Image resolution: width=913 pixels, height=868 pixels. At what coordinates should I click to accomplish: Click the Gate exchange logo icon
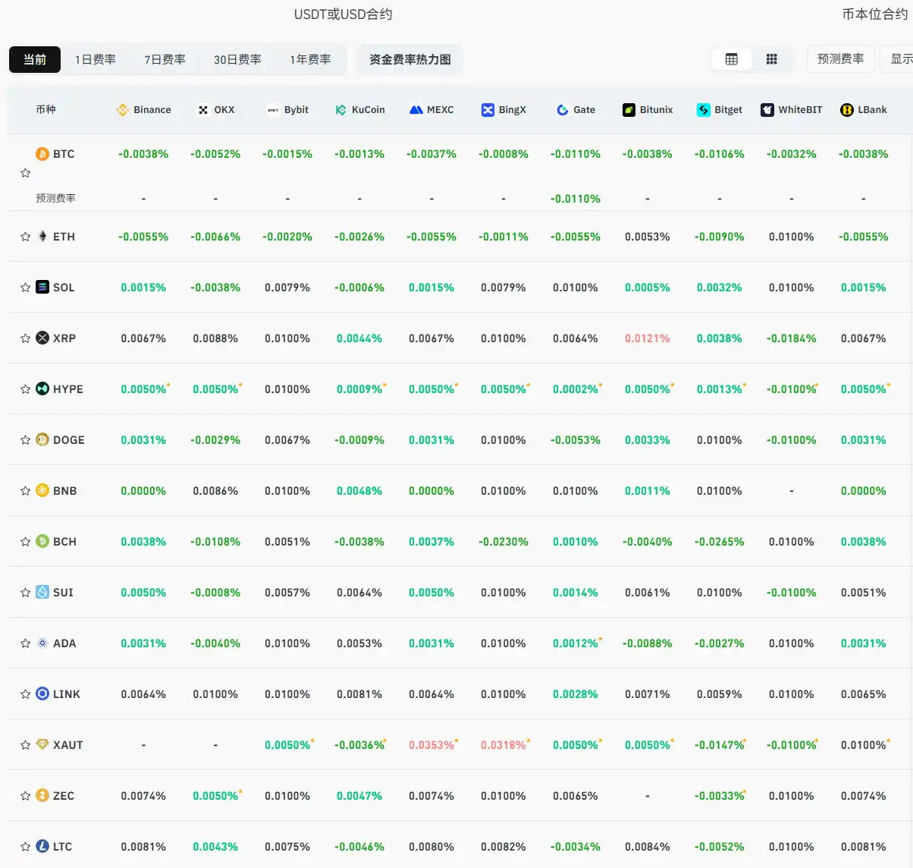[x=562, y=110]
